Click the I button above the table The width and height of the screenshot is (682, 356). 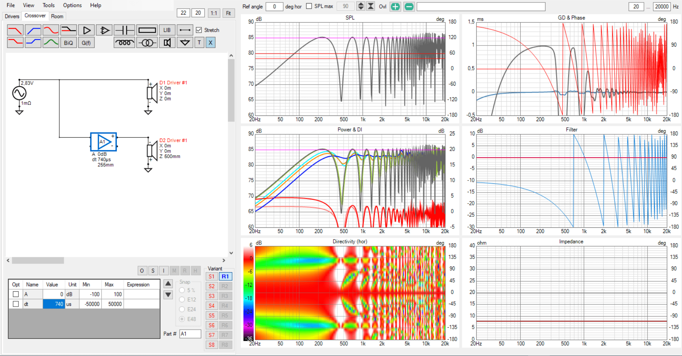click(163, 271)
